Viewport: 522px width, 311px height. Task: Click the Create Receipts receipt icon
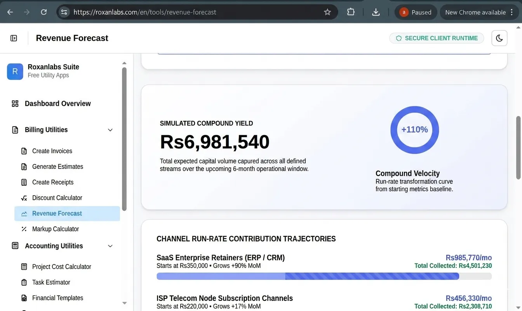coord(24,182)
